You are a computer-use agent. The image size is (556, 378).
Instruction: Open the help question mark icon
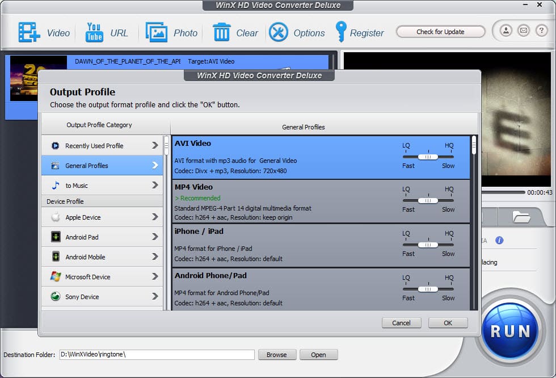[x=541, y=31]
